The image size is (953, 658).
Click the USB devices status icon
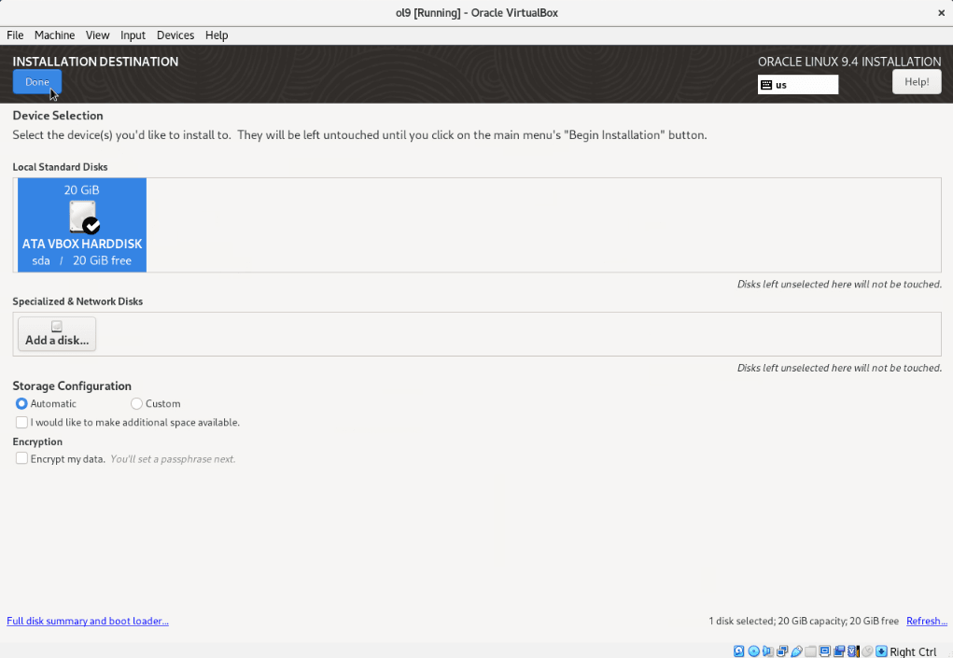pyautogui.click(x=796, y=651)
